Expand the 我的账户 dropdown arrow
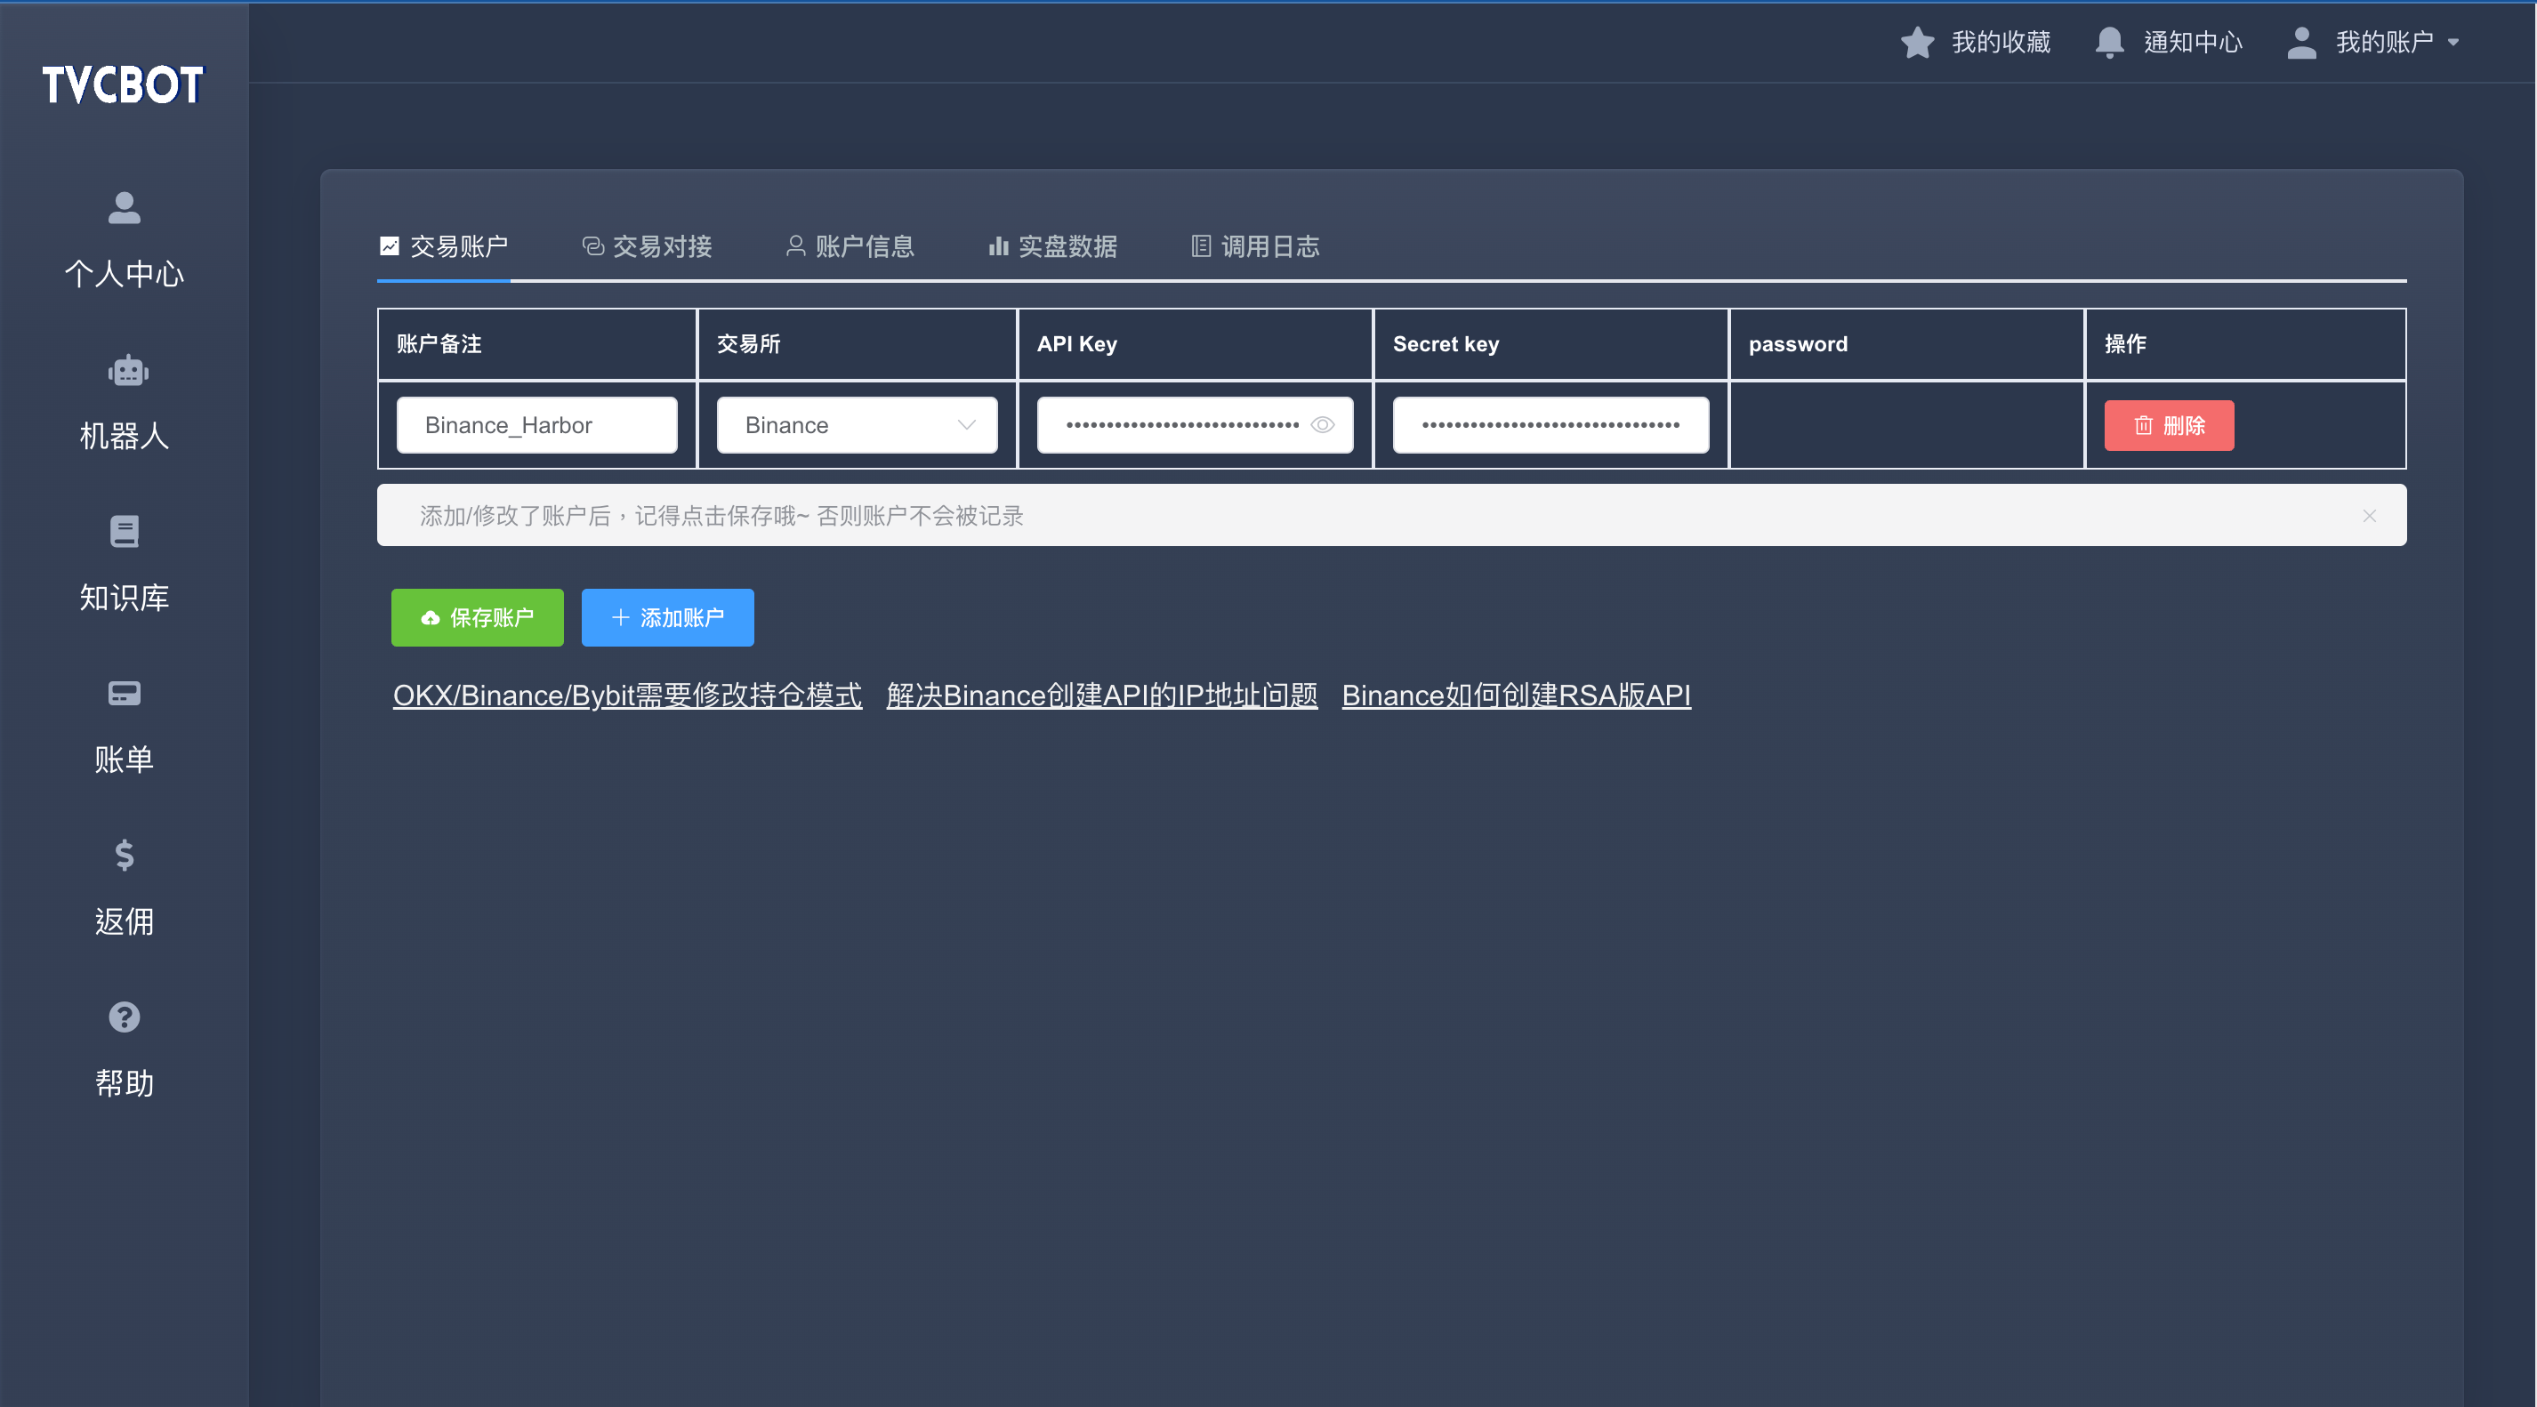 pos(2453,43)
